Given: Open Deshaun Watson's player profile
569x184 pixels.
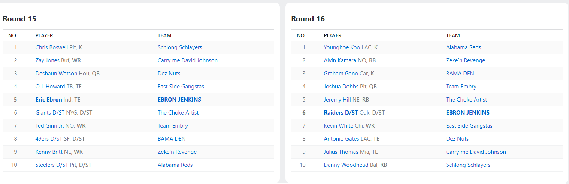Looking at the screenshot, I should pyautogui.click(x=56, y=74).
